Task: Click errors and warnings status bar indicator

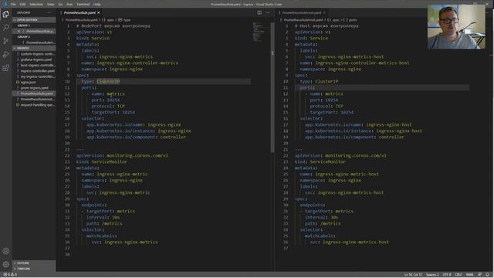Action: (x=10, y=275)
